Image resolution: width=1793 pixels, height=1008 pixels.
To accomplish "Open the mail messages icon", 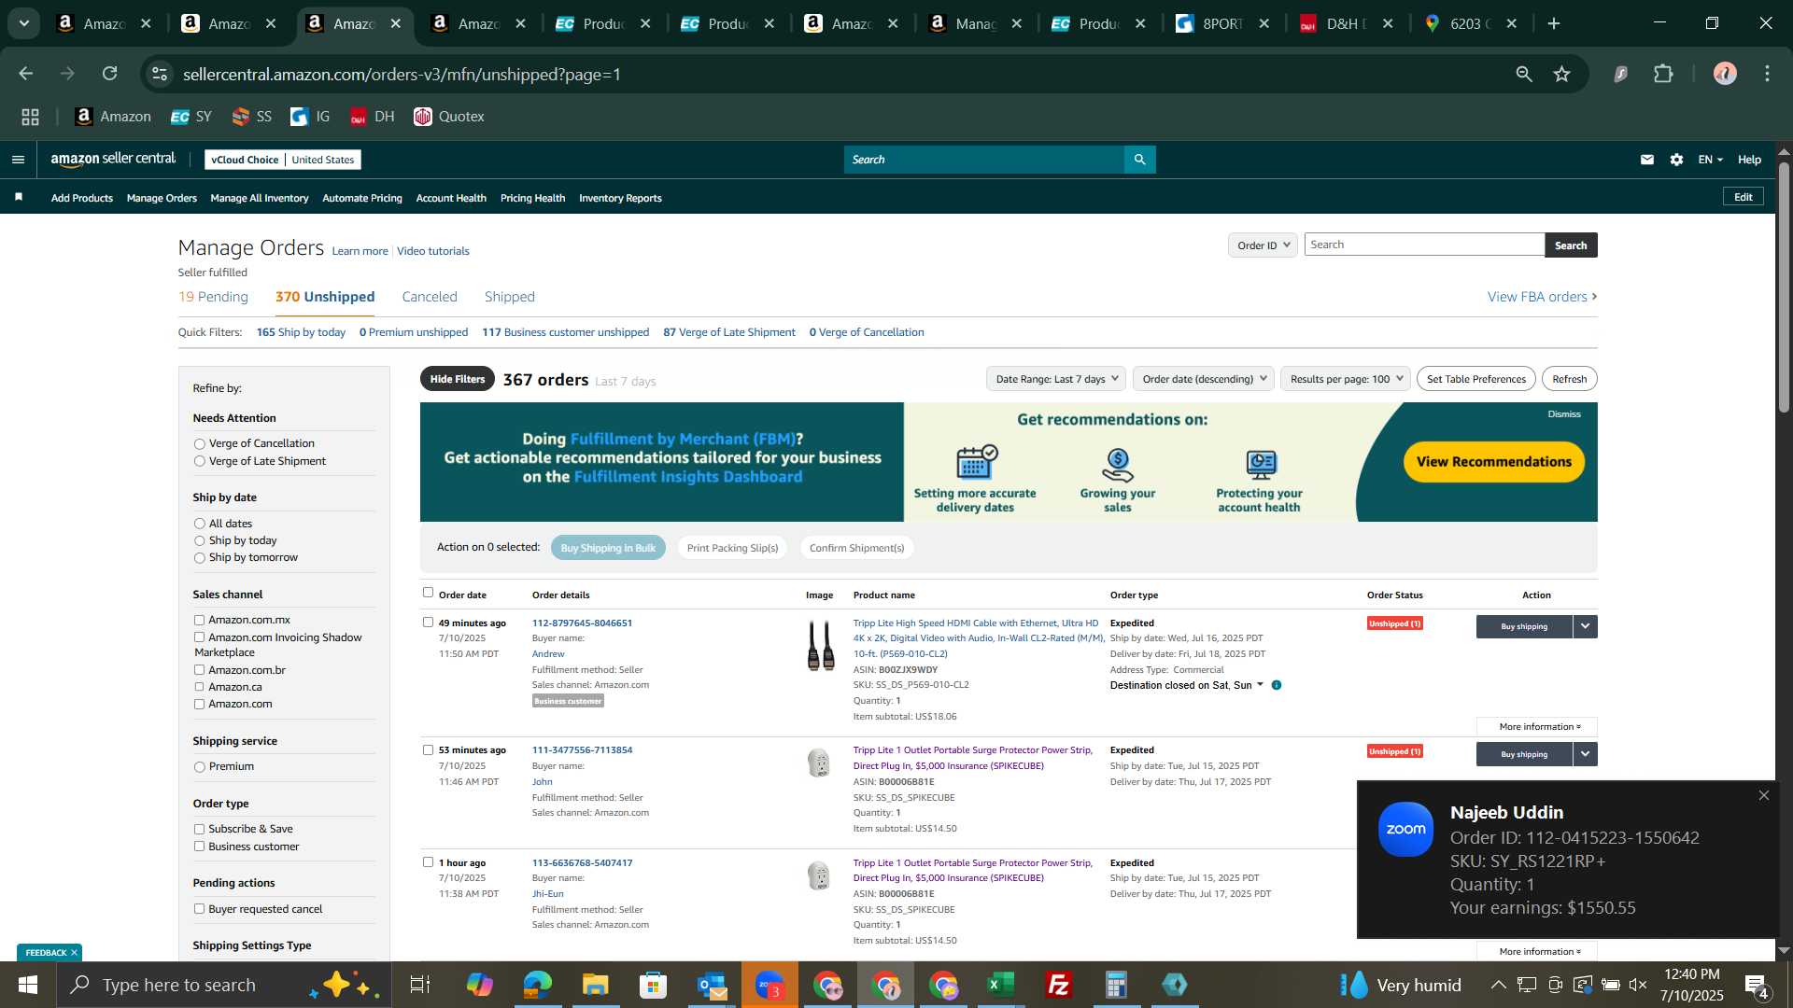I will tap(1647, 160).
